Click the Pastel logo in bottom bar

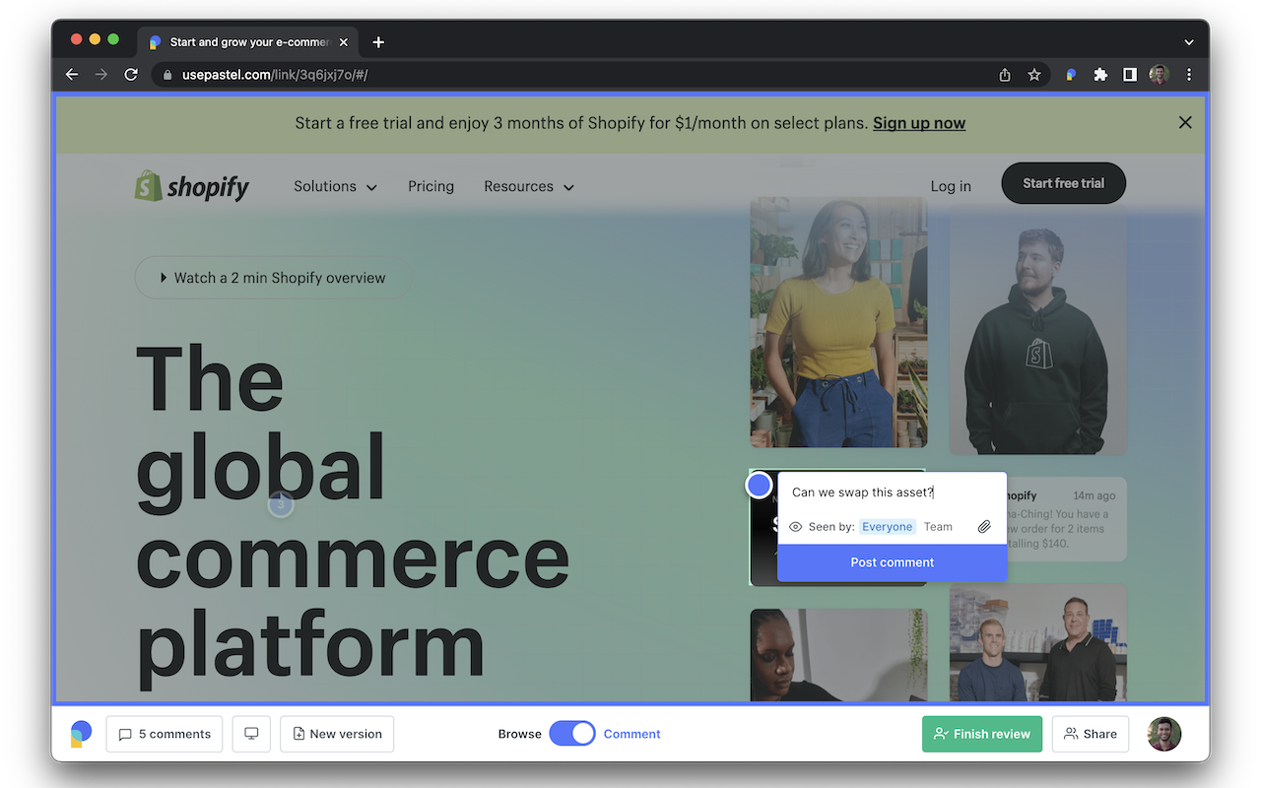tap(81, 734)
